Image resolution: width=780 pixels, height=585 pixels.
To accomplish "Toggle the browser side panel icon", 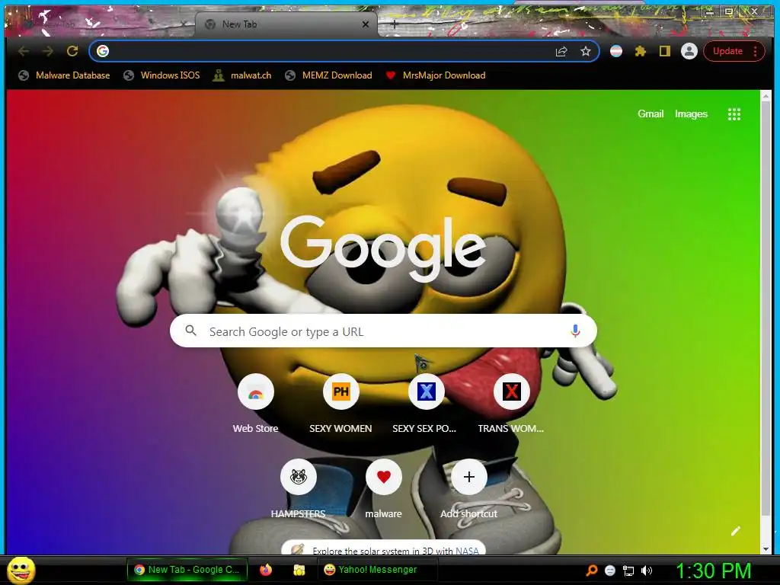I will 664,51.
